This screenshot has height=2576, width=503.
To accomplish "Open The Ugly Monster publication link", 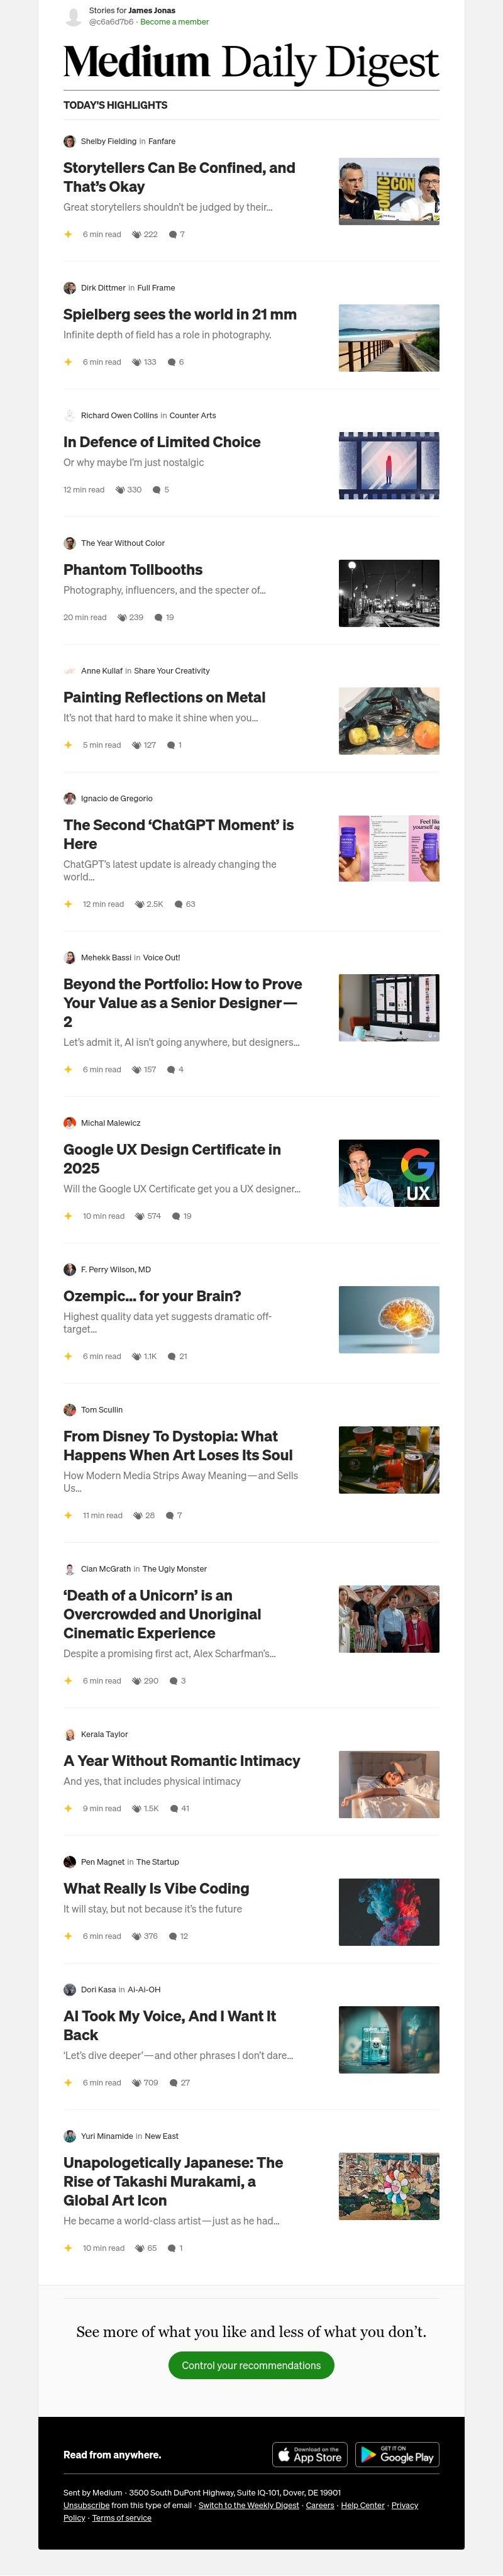I will click(175, 1569).
